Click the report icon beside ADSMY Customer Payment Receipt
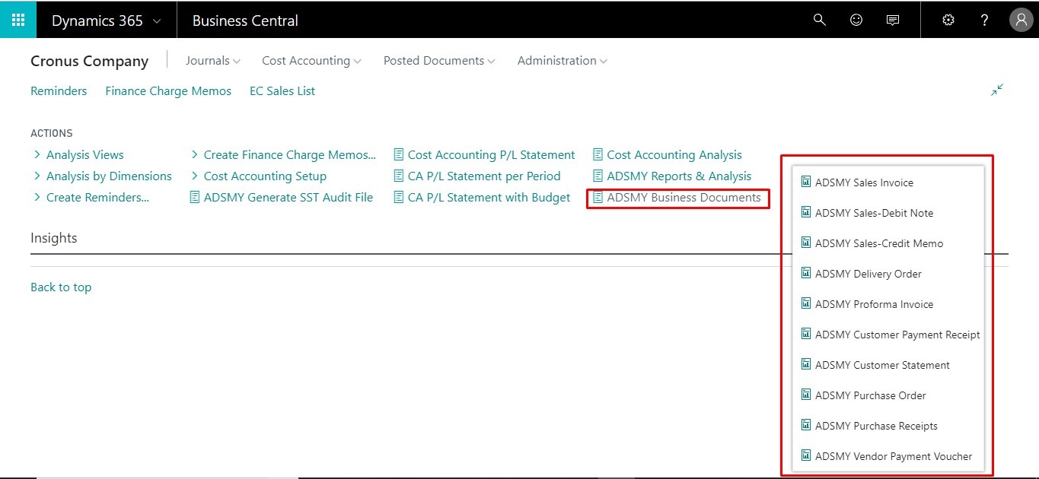Viewport: 1039px width, 479px height. (806, 334)
